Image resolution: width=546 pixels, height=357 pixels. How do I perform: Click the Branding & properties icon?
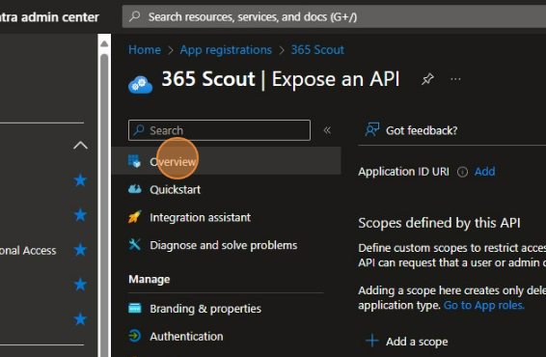(x=135, y=308)
